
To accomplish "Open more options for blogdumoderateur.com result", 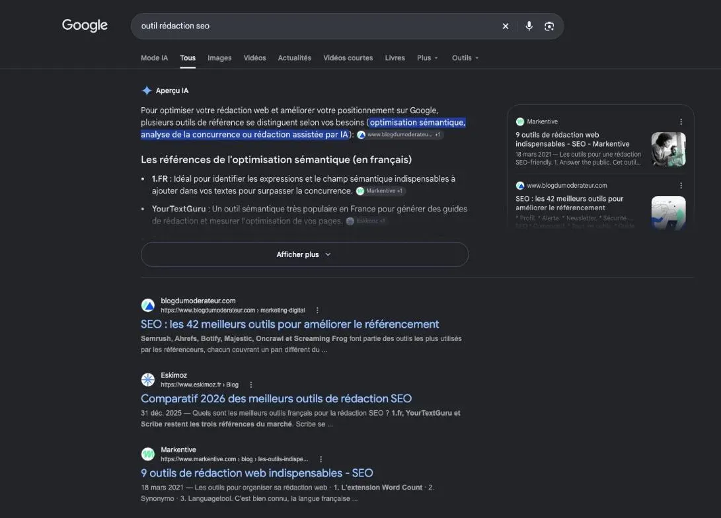I will point(317,311).
